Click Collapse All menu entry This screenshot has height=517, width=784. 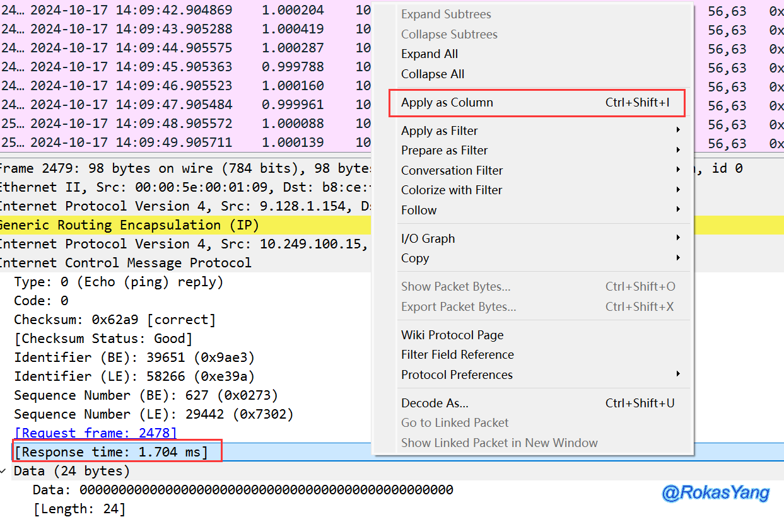(433, 74)
